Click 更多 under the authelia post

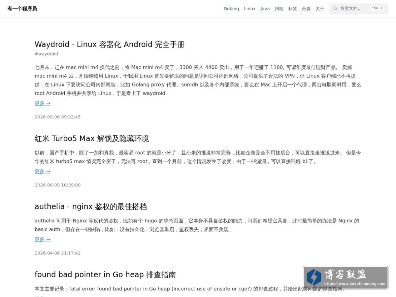click(43, 239)
